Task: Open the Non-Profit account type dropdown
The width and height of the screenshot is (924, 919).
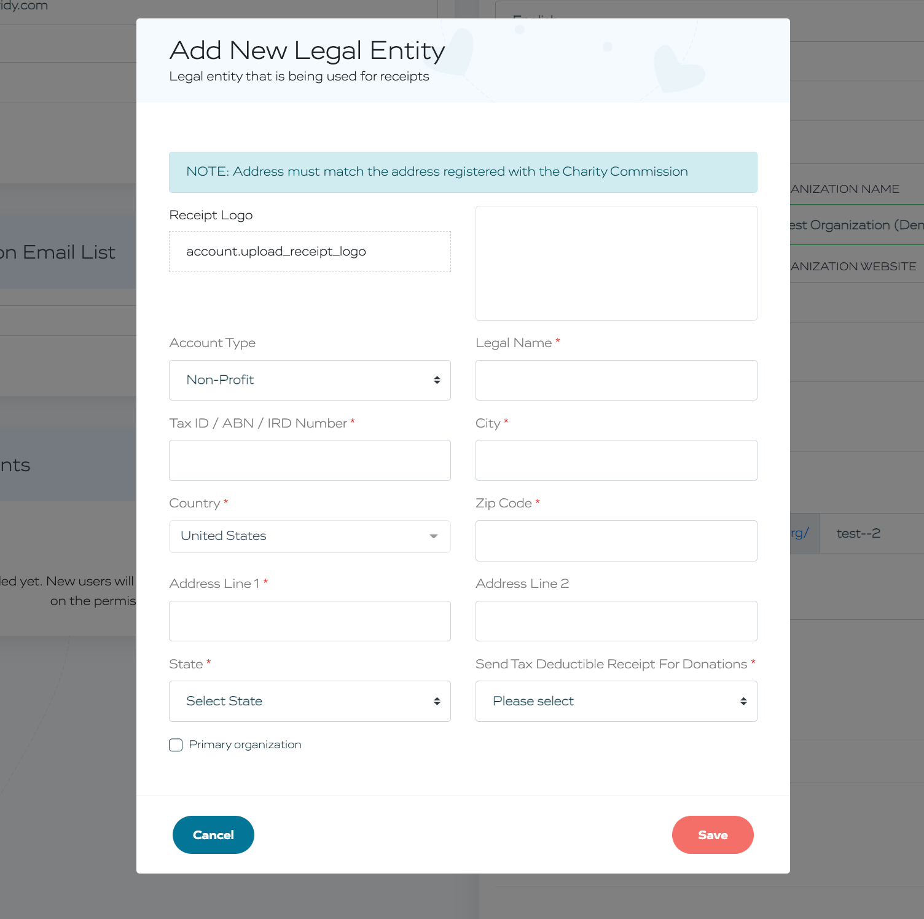Action: tap(310, 380)
